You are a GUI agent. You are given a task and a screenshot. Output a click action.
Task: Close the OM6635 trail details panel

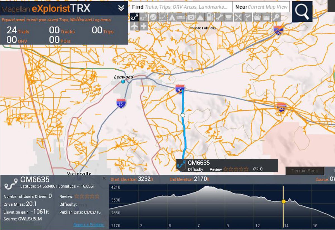pyautogui.click(x=104, y=178)
